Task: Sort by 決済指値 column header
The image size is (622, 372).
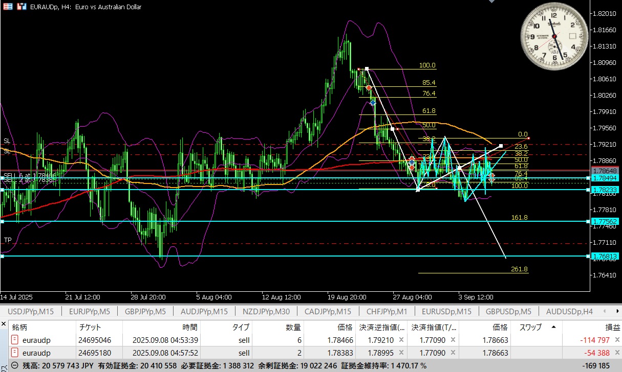Action: [434, 327]
